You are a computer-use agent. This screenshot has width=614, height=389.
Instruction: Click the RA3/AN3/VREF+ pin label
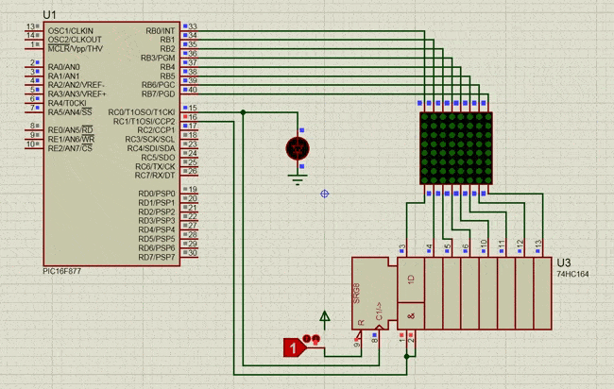point(77,93)
